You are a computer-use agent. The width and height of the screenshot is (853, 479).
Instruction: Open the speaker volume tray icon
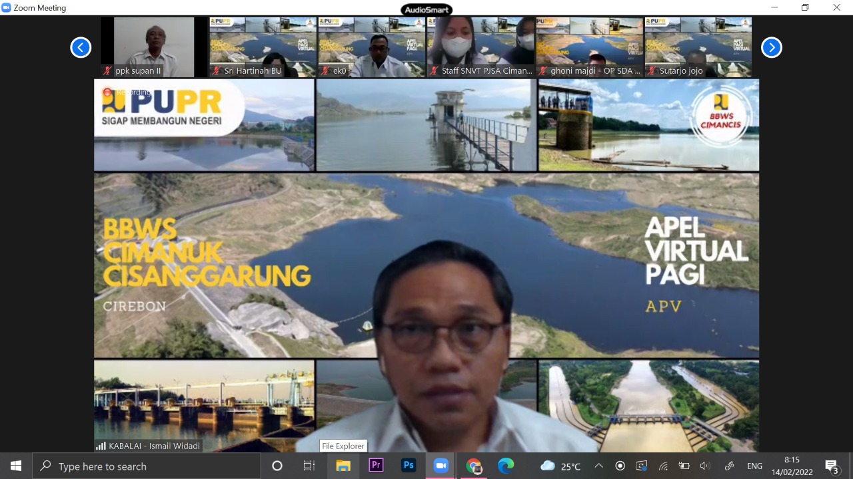click(706, 466)
